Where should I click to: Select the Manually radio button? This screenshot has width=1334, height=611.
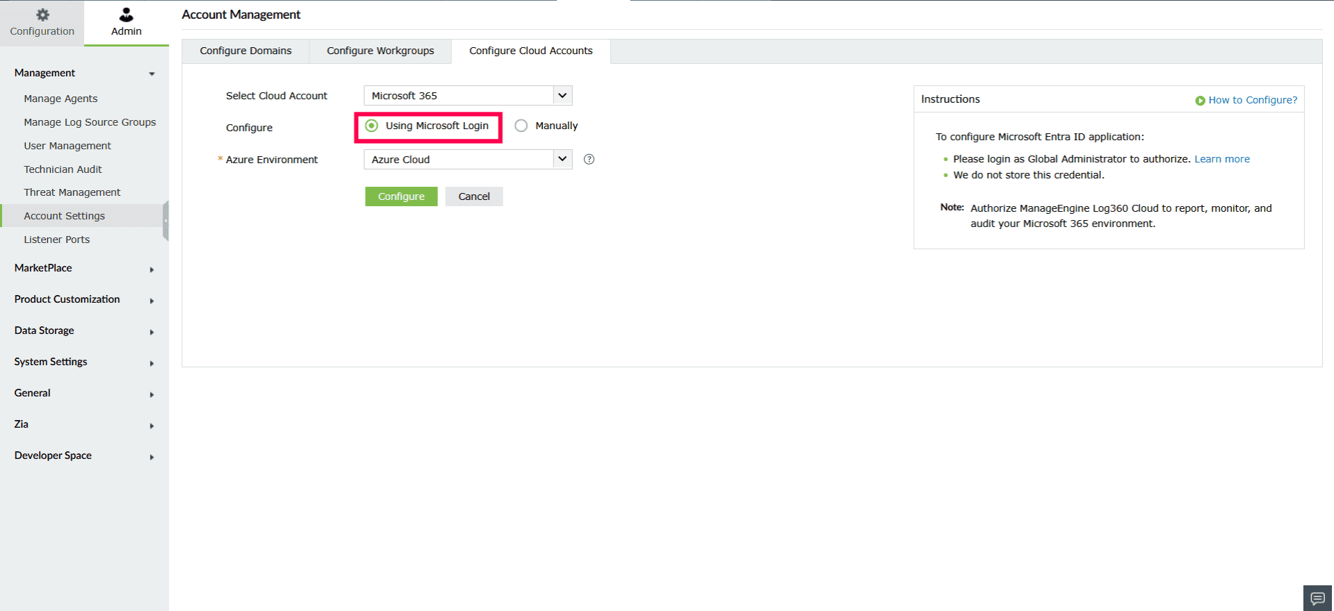pos(521,126)
